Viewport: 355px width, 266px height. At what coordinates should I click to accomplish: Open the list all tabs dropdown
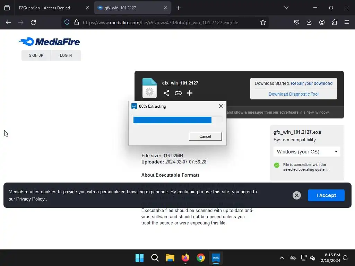point(286,8)
